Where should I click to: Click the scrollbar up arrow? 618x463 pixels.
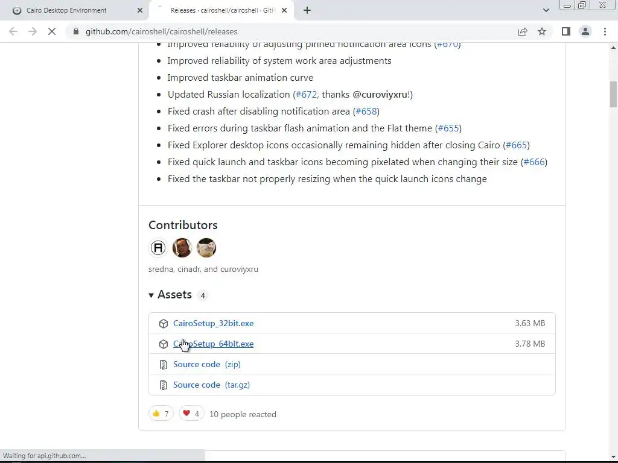613,48
